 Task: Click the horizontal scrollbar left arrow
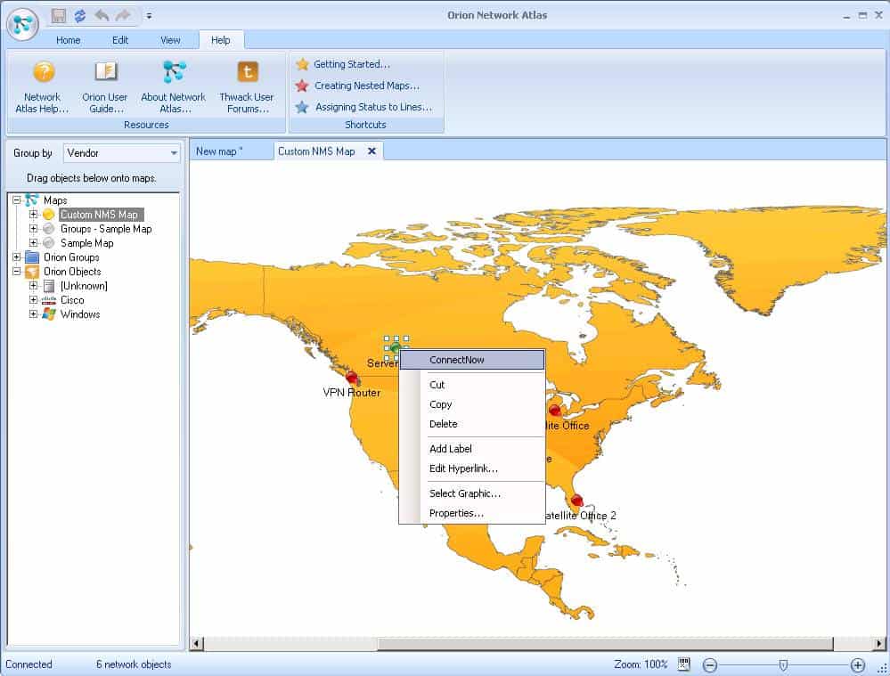click(197, 644)
